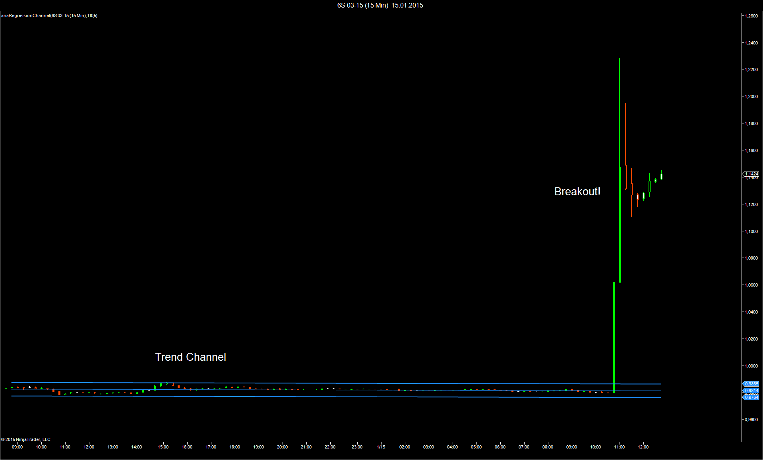Select the upper blue regression channel line

(336, 383)
